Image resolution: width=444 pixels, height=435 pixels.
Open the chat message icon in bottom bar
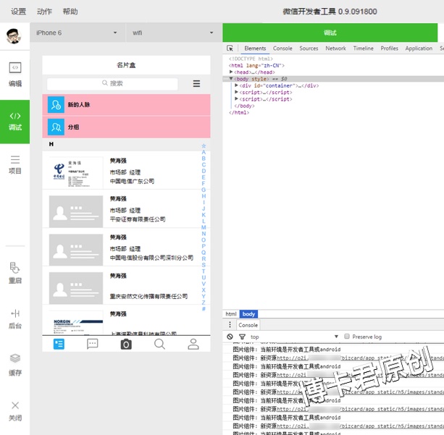pos(92,344)
